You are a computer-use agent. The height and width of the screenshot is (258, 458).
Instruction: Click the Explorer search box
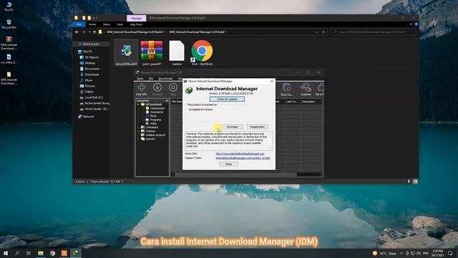(x=373, y=32)
